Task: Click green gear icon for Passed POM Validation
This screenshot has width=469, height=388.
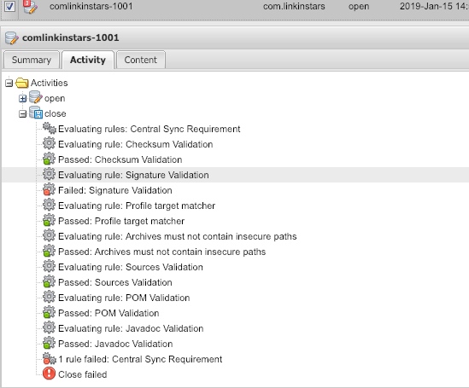Action: click(49, 312)
